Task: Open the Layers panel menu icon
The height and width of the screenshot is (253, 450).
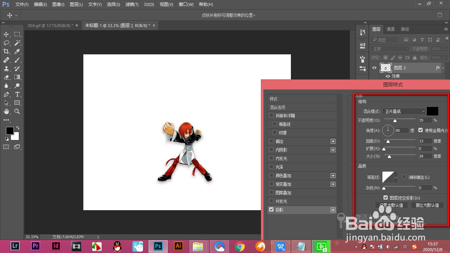Action: pos(446,29)
